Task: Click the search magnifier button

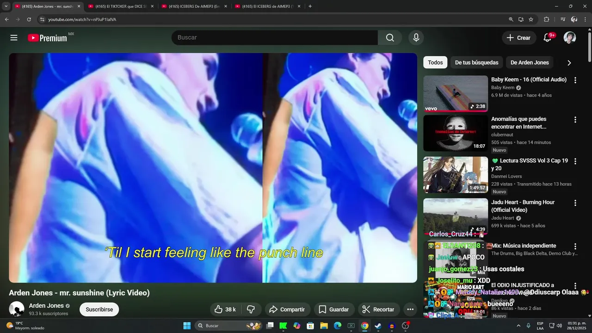Action: pos(390,38)
